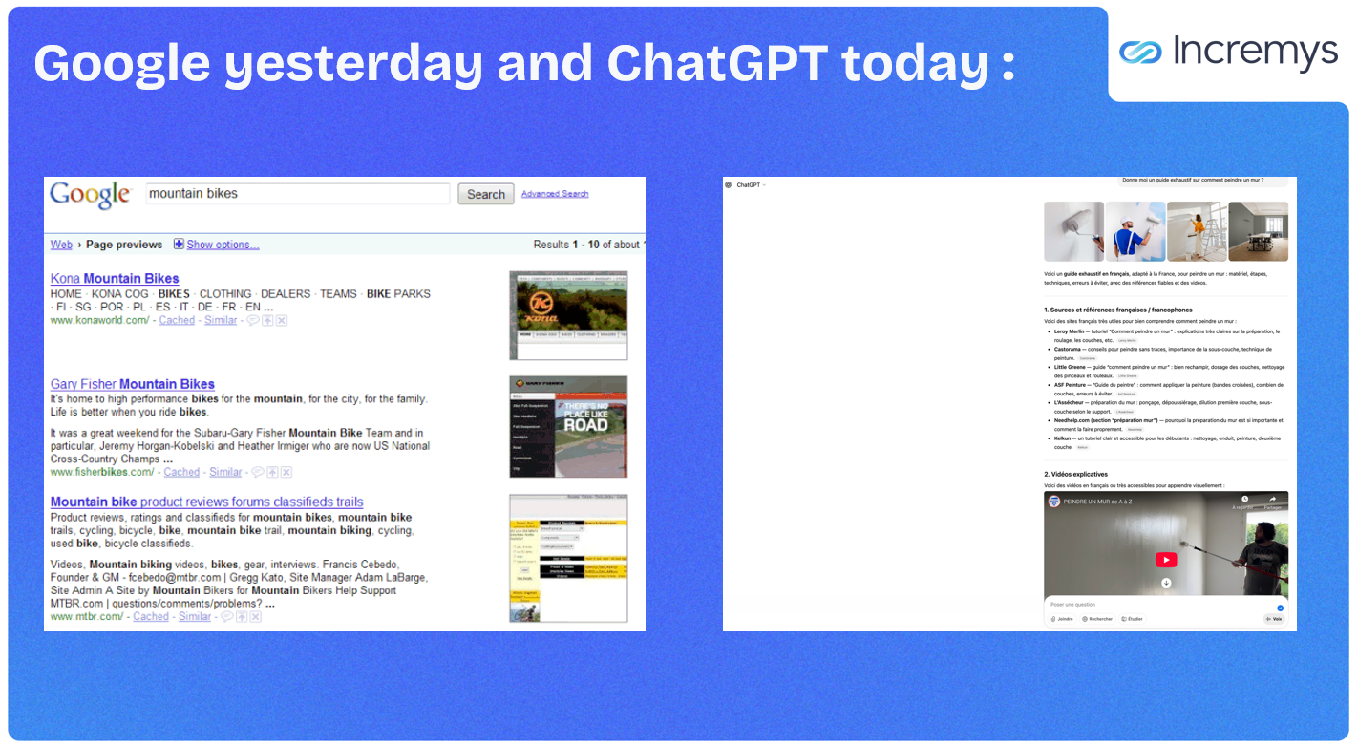Click the ChatGPT logo icon
Viewport: 1358px width, 748px height.
728,185
